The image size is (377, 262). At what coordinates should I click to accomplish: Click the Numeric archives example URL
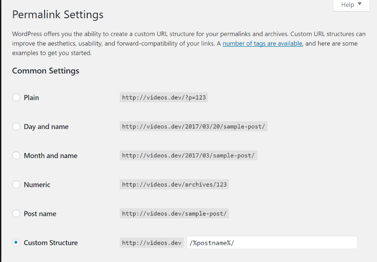coord(174,185)
